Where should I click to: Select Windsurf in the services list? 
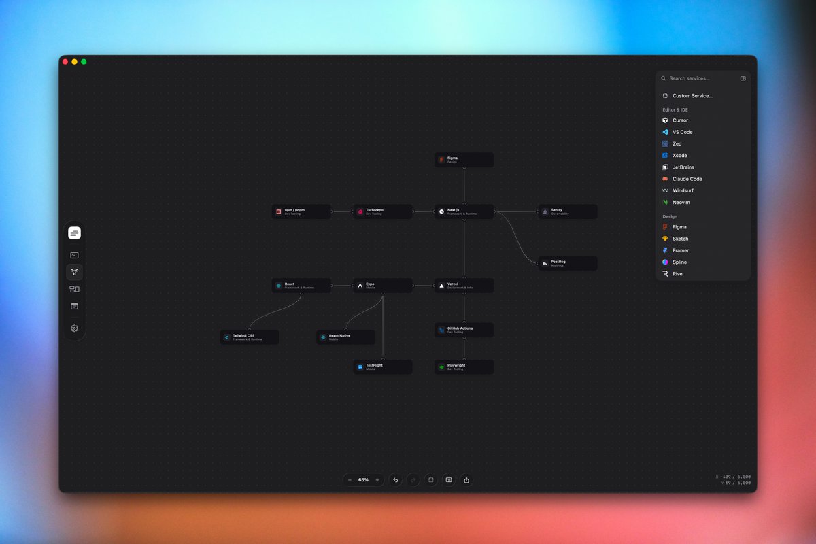[703, 190]
